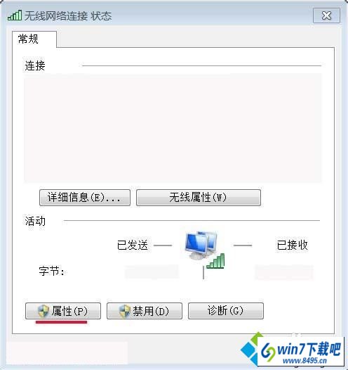Image resolution: width=348 pixels, height=370 pixels.
Task: Close the 无线网络连接 状态 window
Action: (x=326, y=15)
